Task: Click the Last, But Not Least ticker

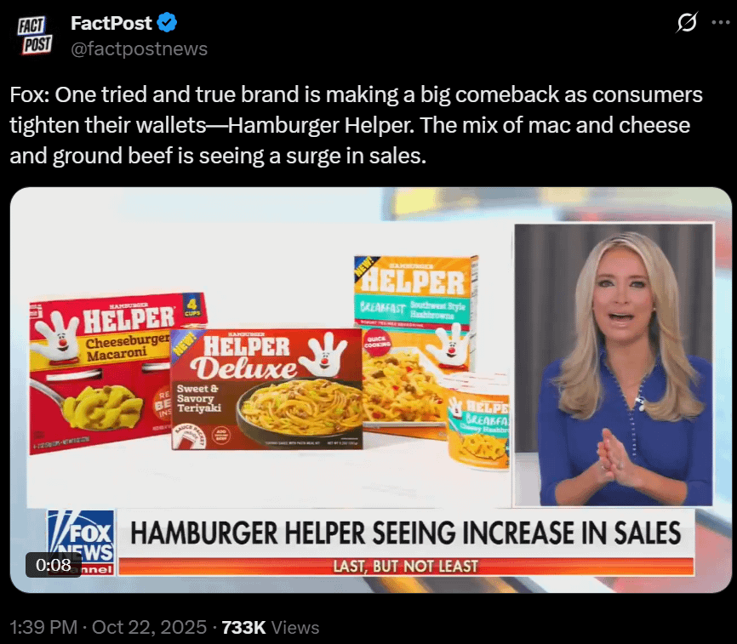Action: click(406, 567)
